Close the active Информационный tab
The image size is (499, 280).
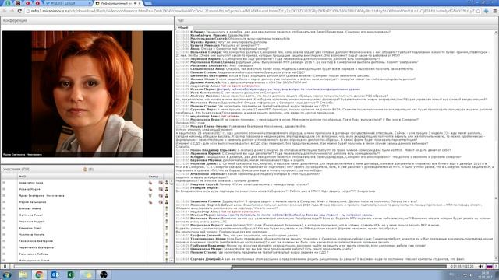[140, 3]
